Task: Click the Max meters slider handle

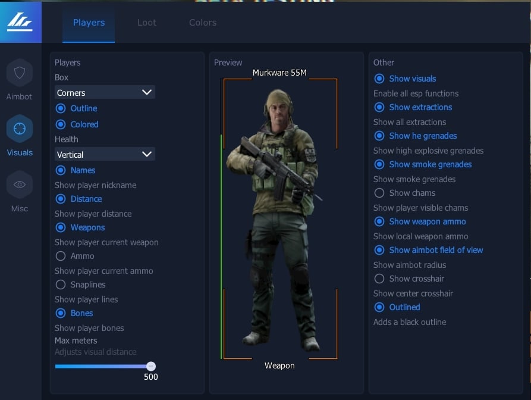Action: coord(151,366)
